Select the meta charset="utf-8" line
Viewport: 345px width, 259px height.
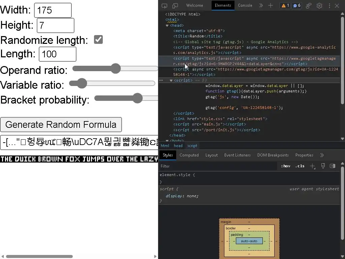pyautogui.click(x=199, y=31)
